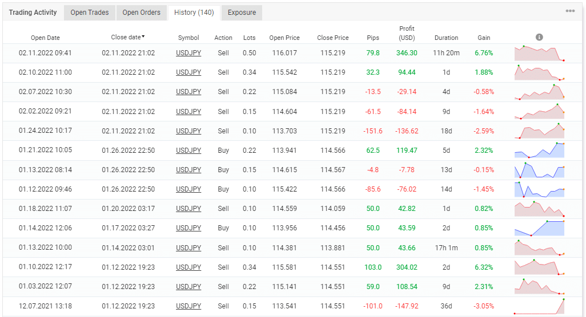Sort table by Duration header
Screen dimensions: 586x317
coord(446,38)
